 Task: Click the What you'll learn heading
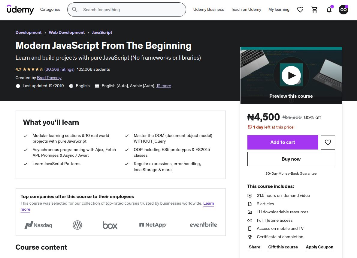51,122
